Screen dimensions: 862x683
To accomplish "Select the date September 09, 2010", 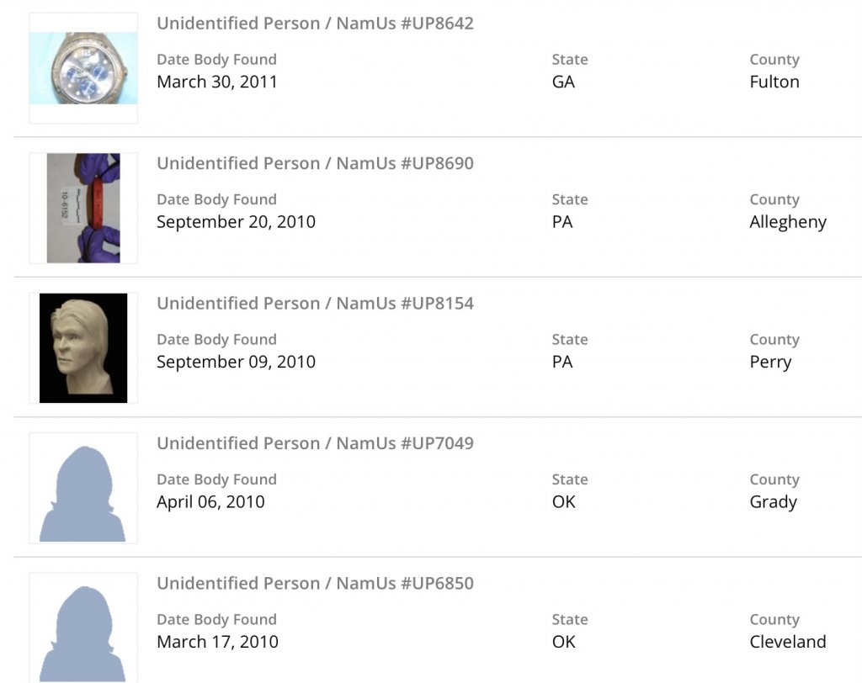I will [236, 362].
